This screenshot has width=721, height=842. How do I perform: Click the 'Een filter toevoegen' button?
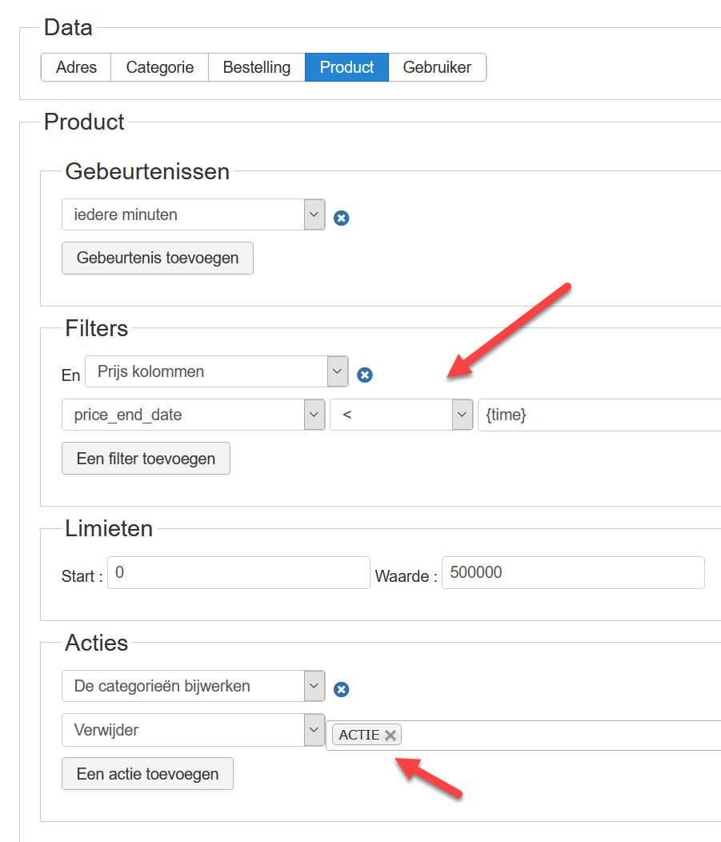pyautogui.click(x=146, y=459)
